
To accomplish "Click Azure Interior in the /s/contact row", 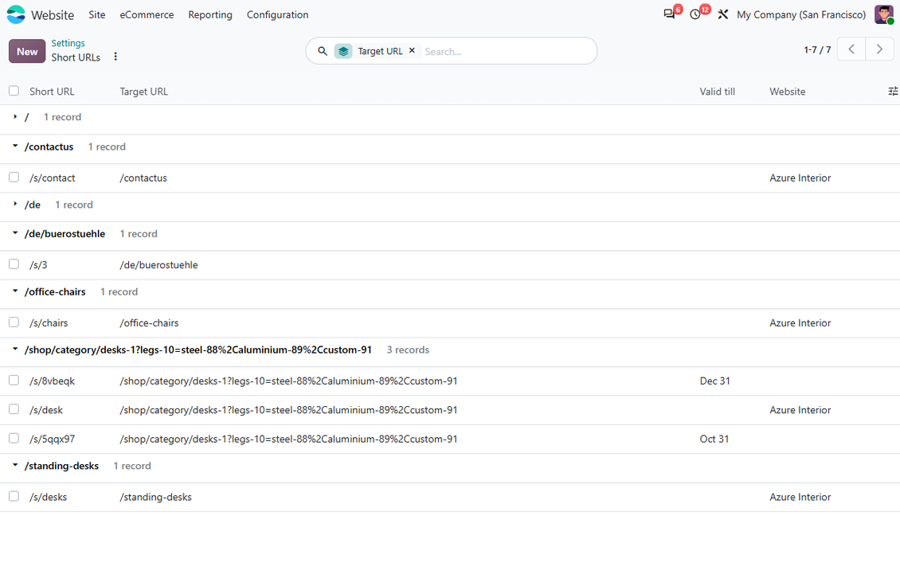I will (800, 178).
